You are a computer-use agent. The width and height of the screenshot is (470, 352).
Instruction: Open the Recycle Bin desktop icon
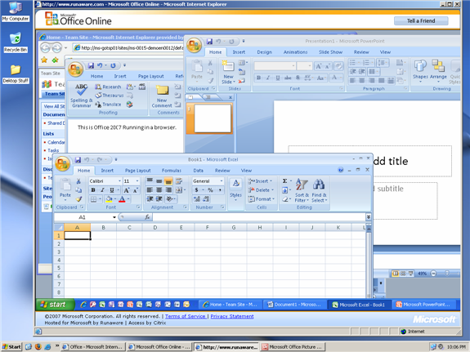click(x=16, y=42)
